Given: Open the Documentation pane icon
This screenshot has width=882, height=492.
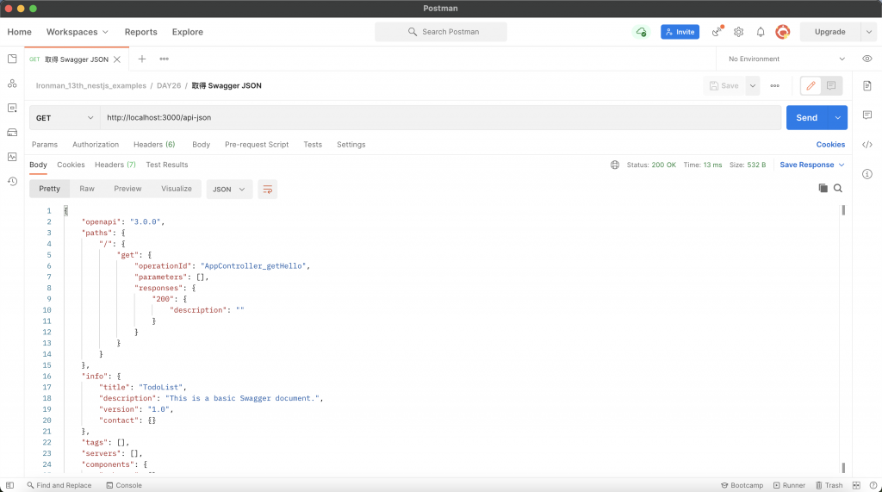Looking at the screenshot, I should pyautogui.click(x=866, y=85).
